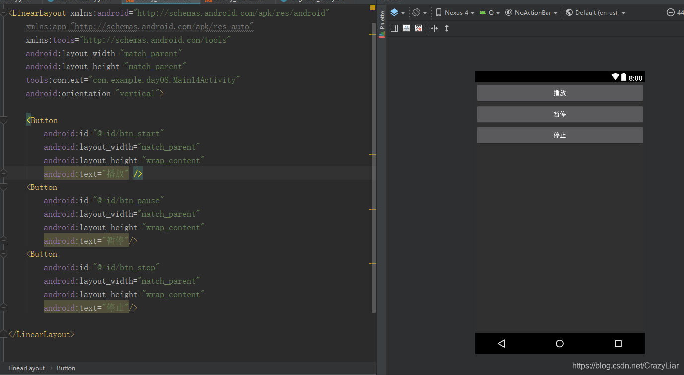Click btn_stop layout_width="match_parent" line
The image size is (684, 375).
click(x=122, y=281)
